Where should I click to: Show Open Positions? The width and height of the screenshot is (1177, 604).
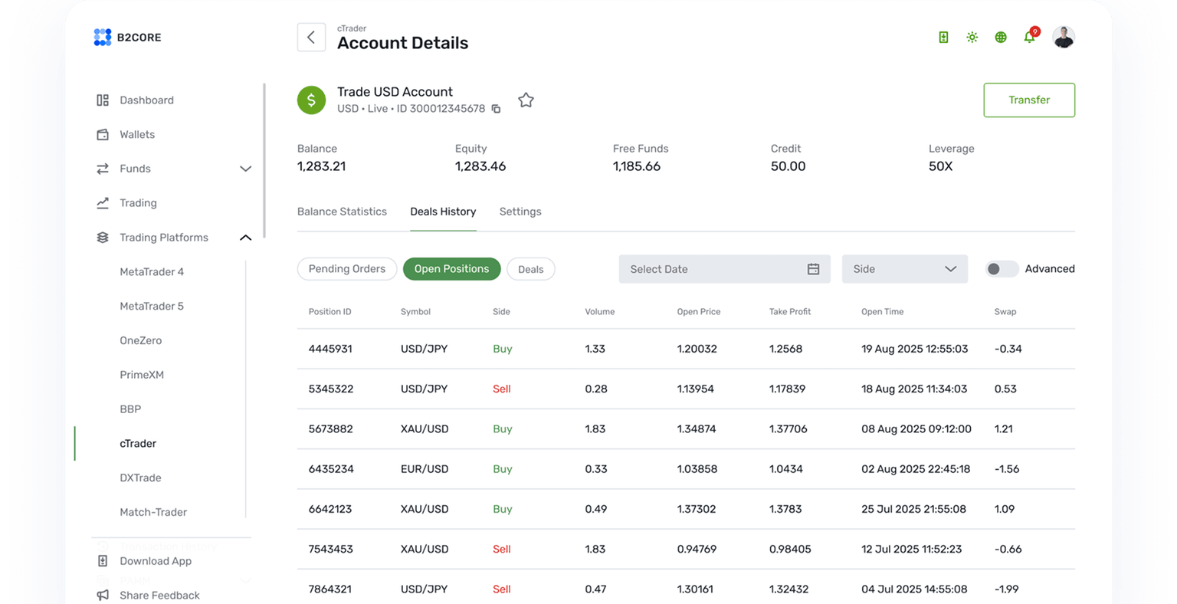(451, 269)
